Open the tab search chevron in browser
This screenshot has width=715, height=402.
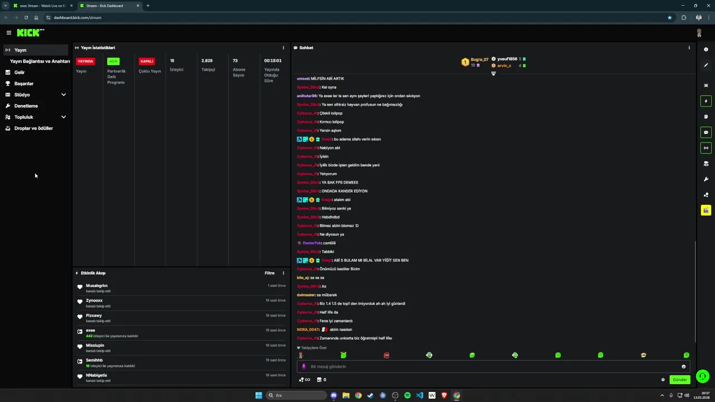6,6
